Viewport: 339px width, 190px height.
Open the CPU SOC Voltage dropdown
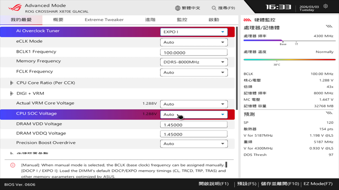pos(194,114)
